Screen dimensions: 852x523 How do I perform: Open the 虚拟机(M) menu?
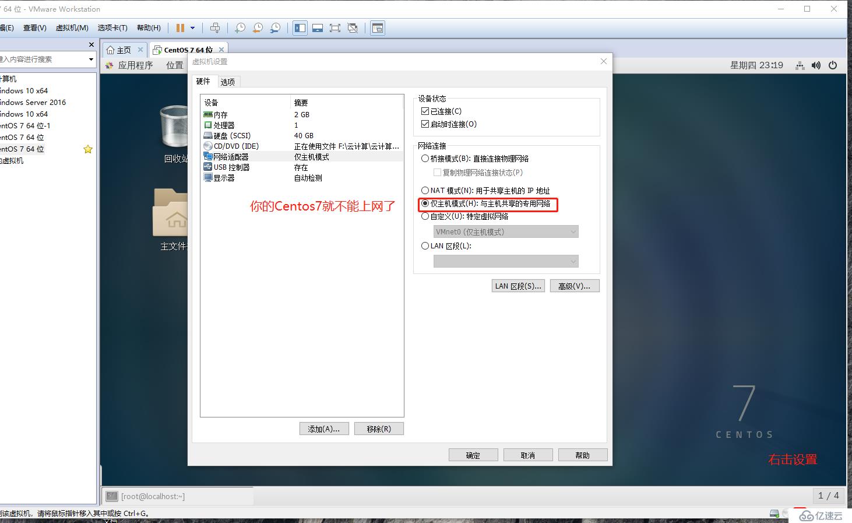tap(72, 28)
